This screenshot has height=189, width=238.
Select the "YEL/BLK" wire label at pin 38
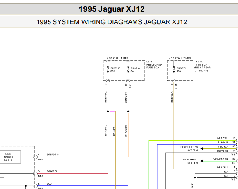click(223, 146)
